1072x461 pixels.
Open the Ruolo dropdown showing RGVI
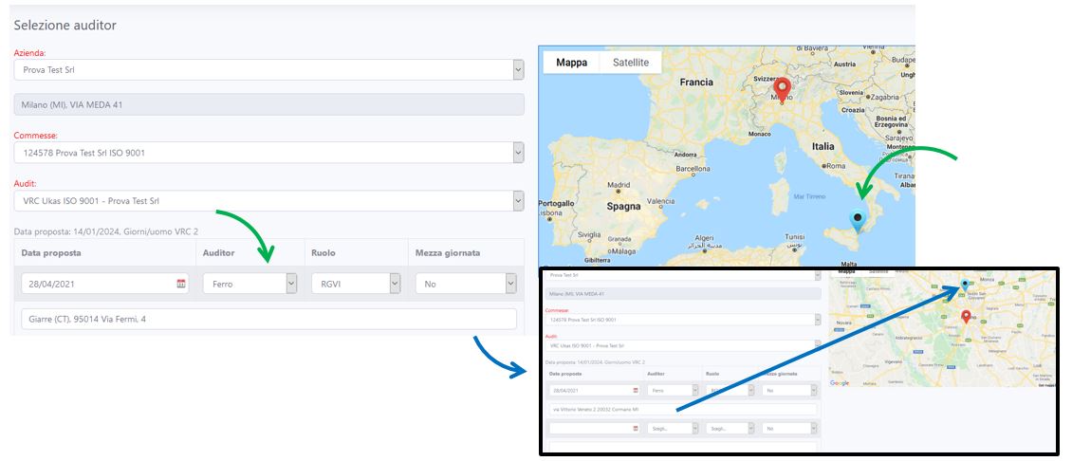(x=395, y=284)
